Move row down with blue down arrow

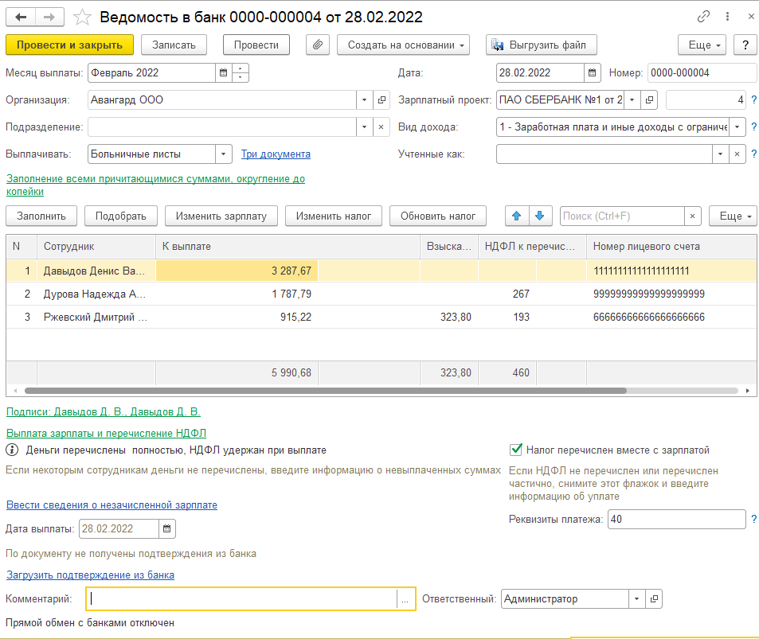click(x=539, y=216)
